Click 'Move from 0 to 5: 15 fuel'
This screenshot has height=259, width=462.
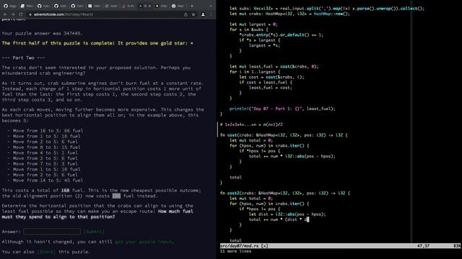pos(46,147)
